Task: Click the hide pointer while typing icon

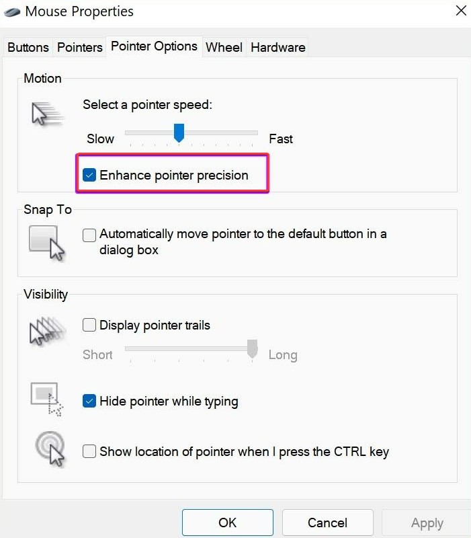Action: (x=47, y=399)
